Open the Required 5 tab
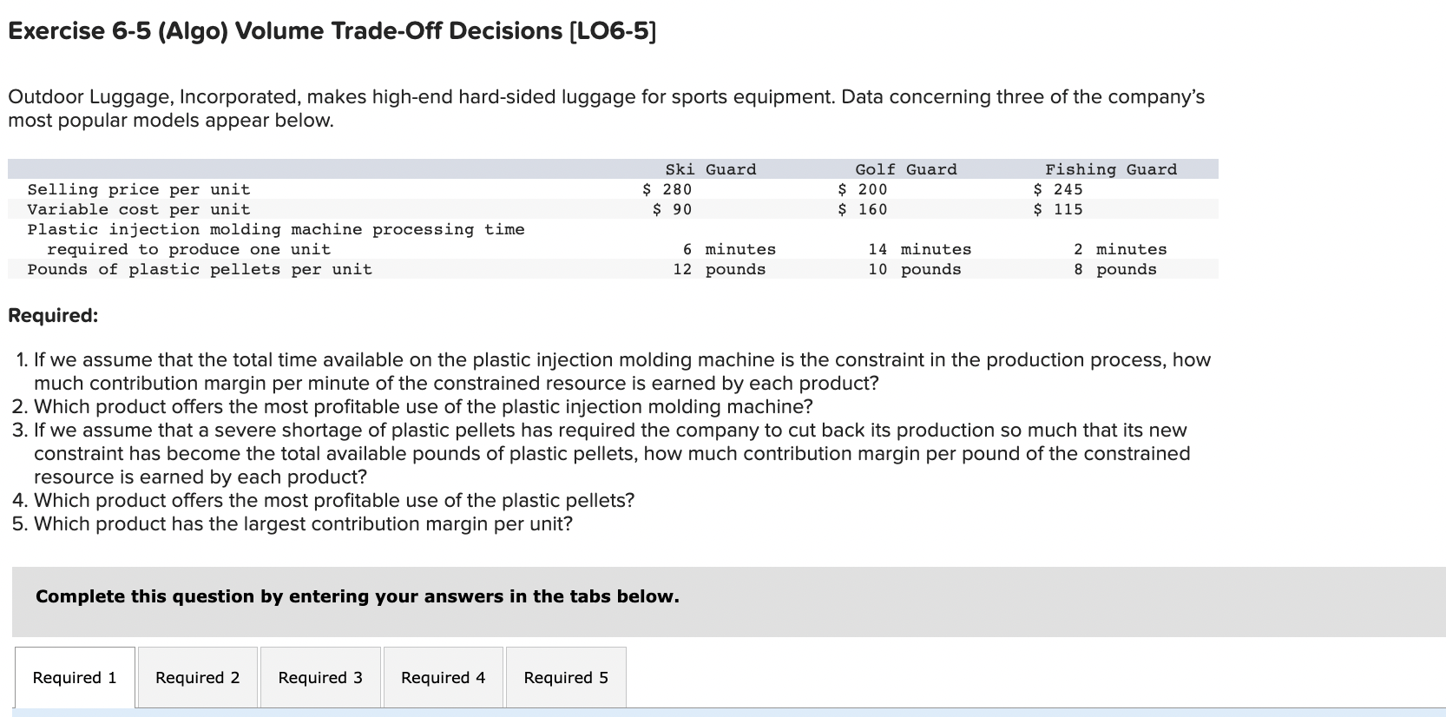1446x717 pixels. (x=566, y=677)
